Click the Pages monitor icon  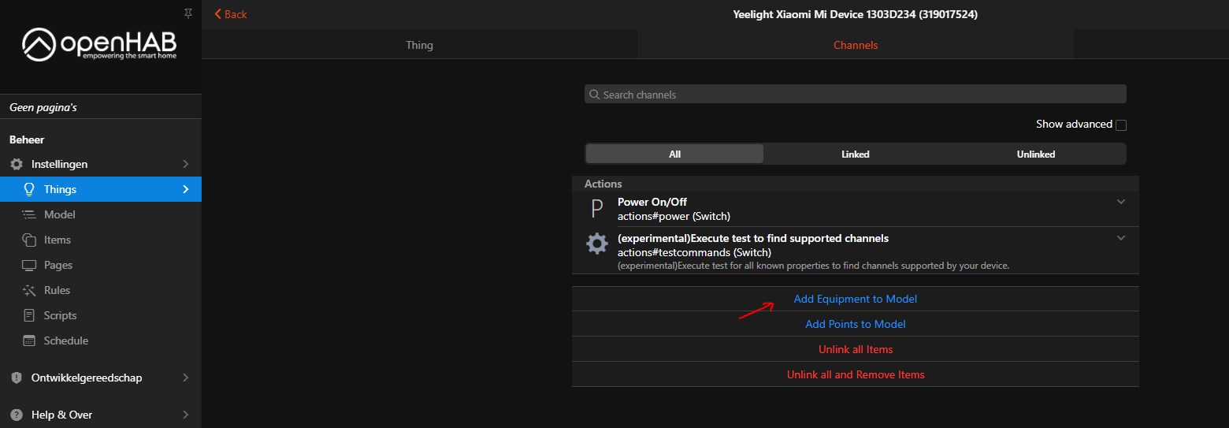29,265
